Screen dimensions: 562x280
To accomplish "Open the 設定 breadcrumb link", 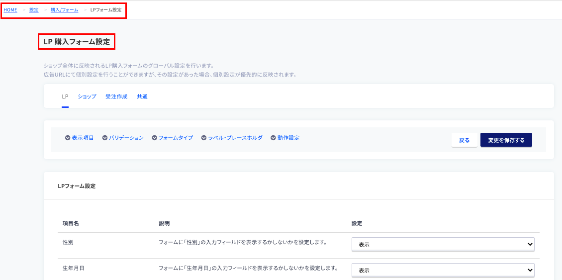I will (34, 10).
